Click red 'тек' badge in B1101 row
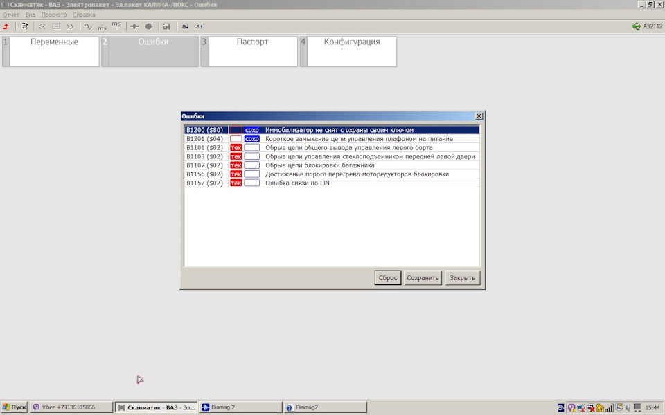 click(236, 148)
